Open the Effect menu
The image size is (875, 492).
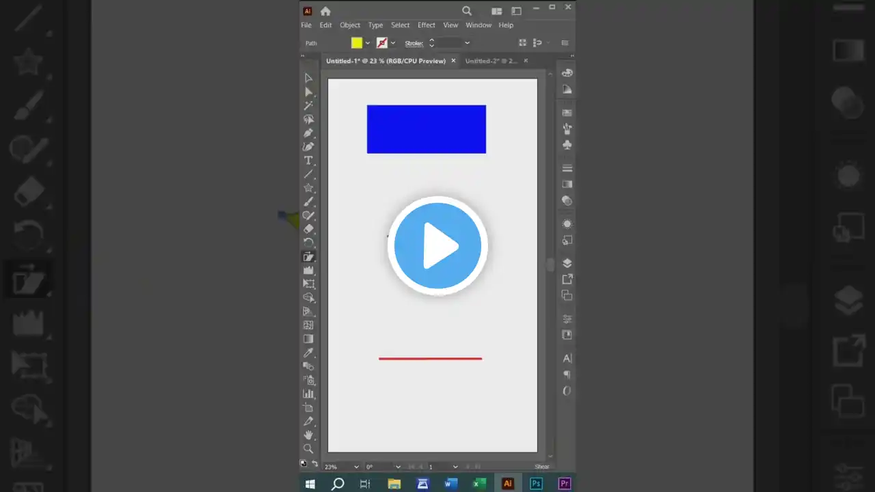(x=426, y=25)
